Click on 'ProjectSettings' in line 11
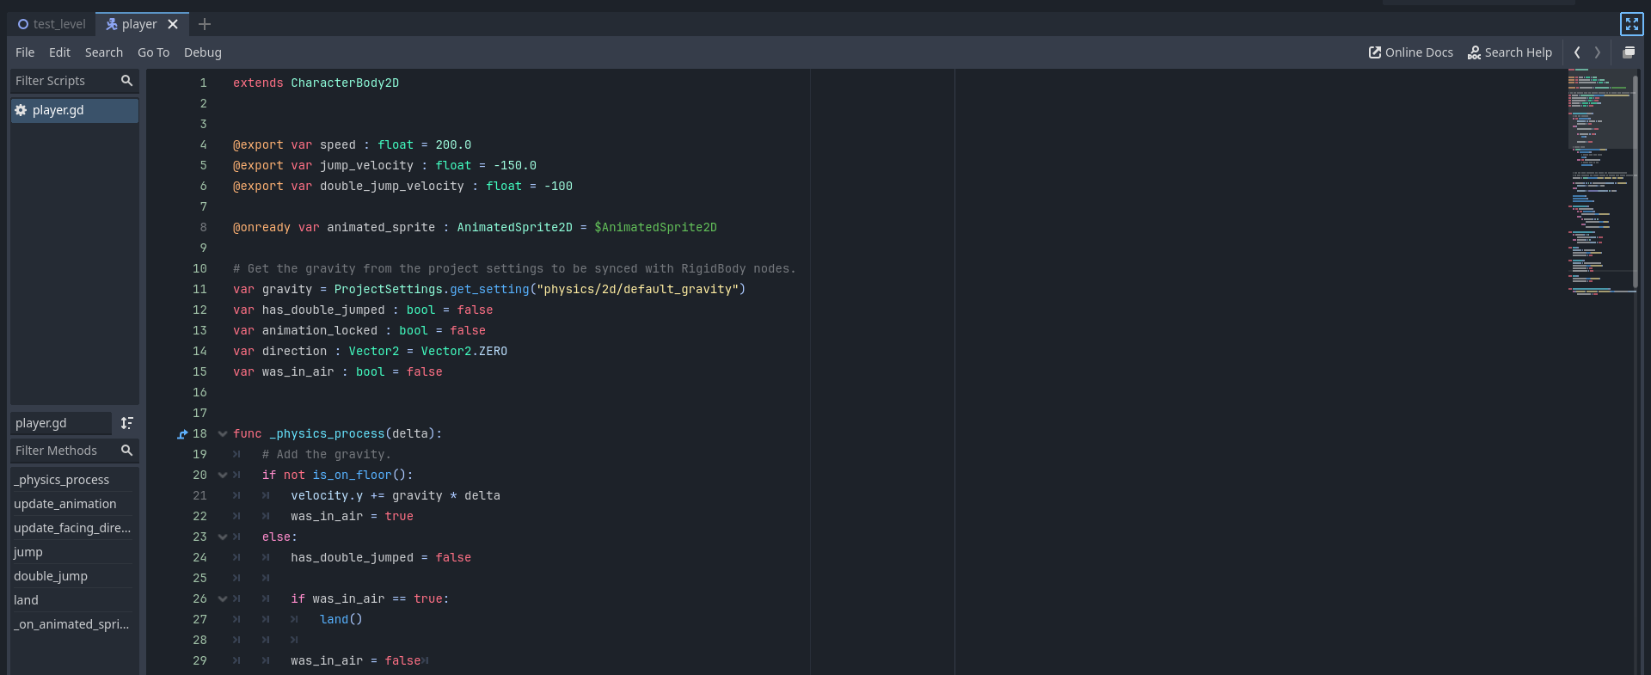This screenshot has width=1651, height=675. 388,290
